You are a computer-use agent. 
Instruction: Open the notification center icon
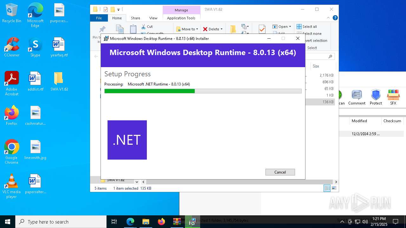coord(396,222)
